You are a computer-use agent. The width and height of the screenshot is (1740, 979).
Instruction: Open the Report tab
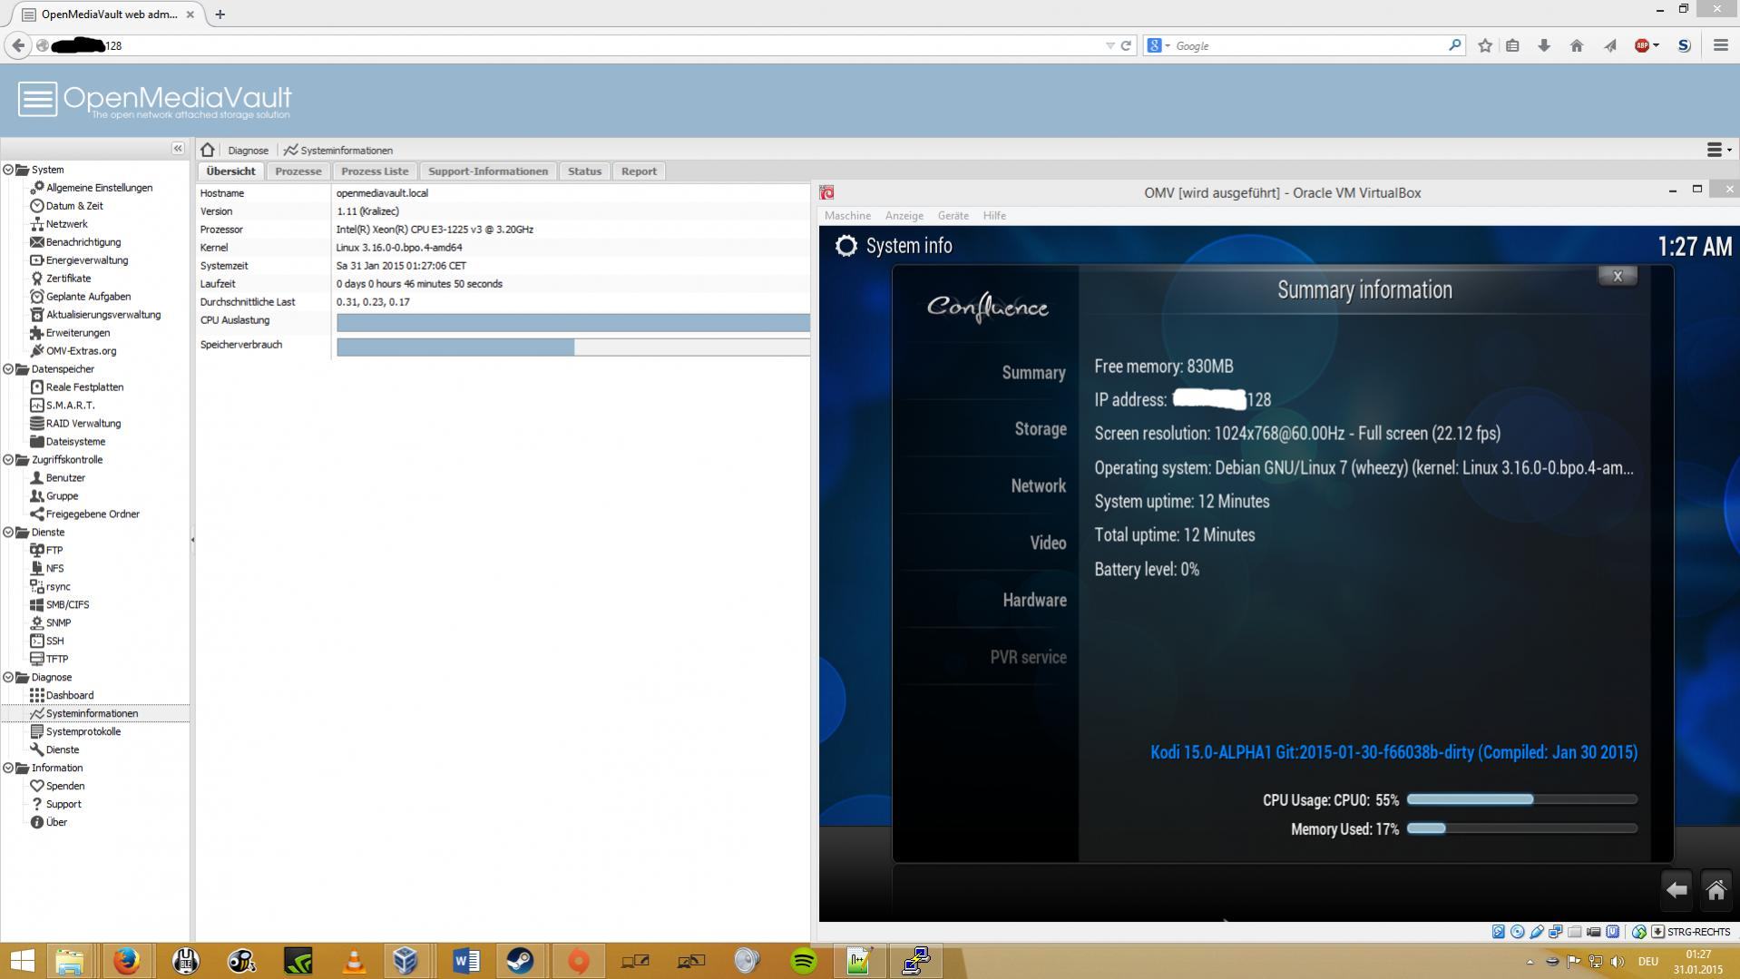[639, 171]
